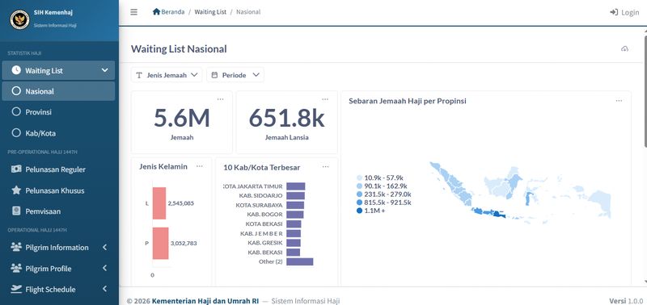Click the Login link text
This screenshot has width=647, height=305.
click(630, 12)
